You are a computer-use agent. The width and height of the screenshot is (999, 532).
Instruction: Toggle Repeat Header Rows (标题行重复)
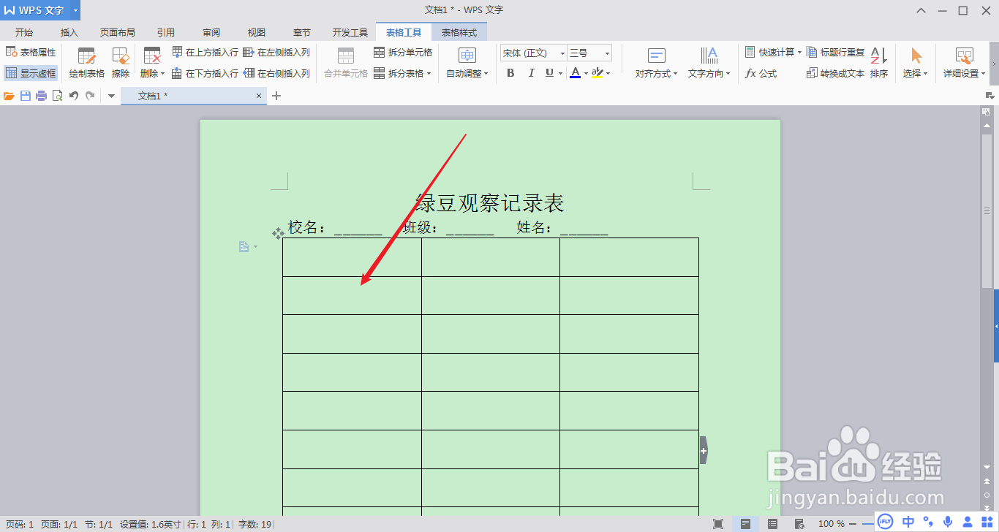tap(836, 53)
